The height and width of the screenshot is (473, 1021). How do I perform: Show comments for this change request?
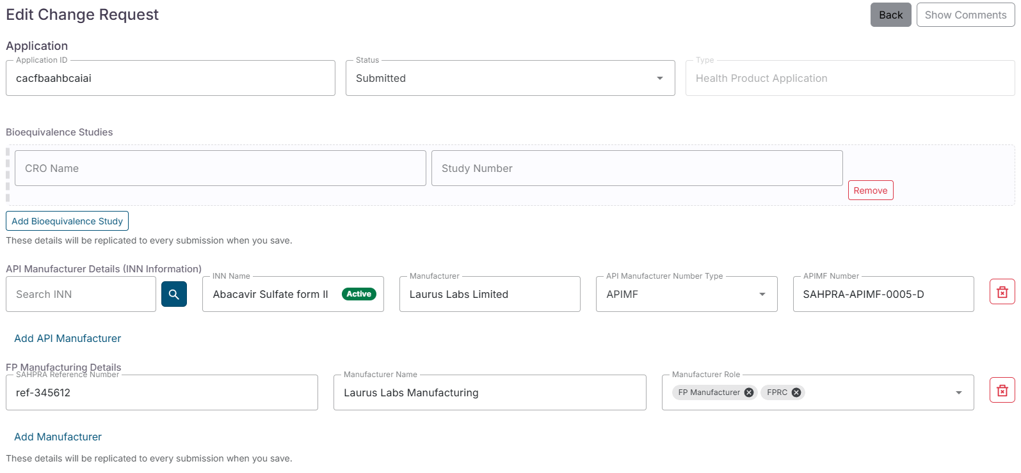(x=965, y=15)
